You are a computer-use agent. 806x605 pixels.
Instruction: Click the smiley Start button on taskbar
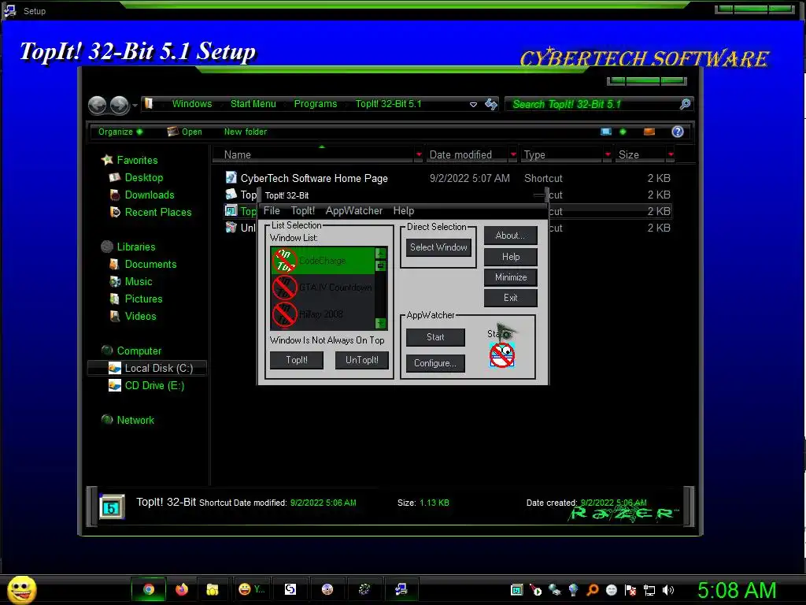[21, 589]
